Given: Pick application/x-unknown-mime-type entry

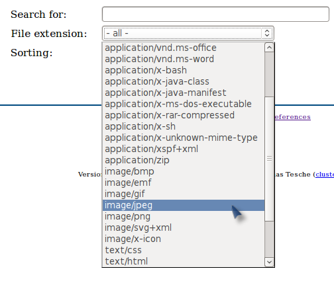Looking at the screenshot, I should point(184,138).
